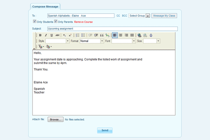Open the Font dropdown list
Viewport: 210px width, 140px height.
point(134,41)
